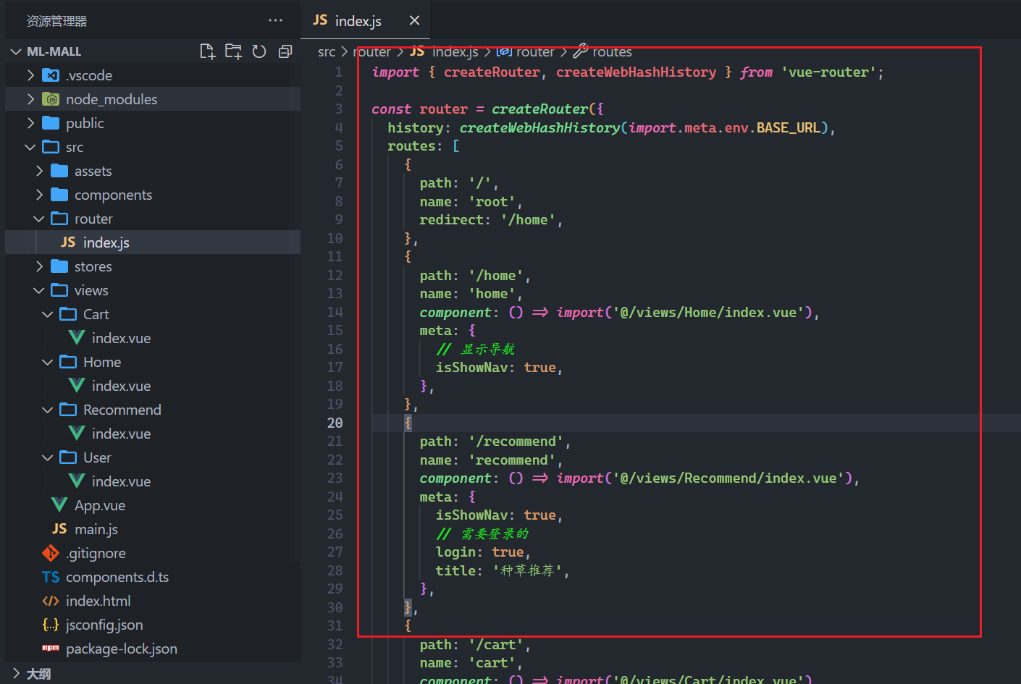
Task: Collapse the Recommend folder chevron
Action: pos(48,410)
